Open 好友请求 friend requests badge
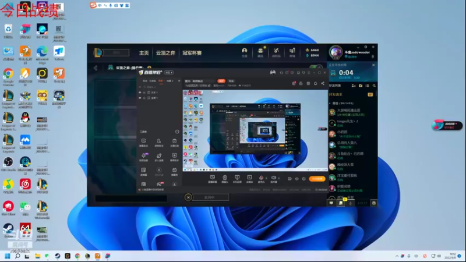Image resolution: width=466 pixels, height=262 pixels. pyautogui.click(x=370, y=94)
